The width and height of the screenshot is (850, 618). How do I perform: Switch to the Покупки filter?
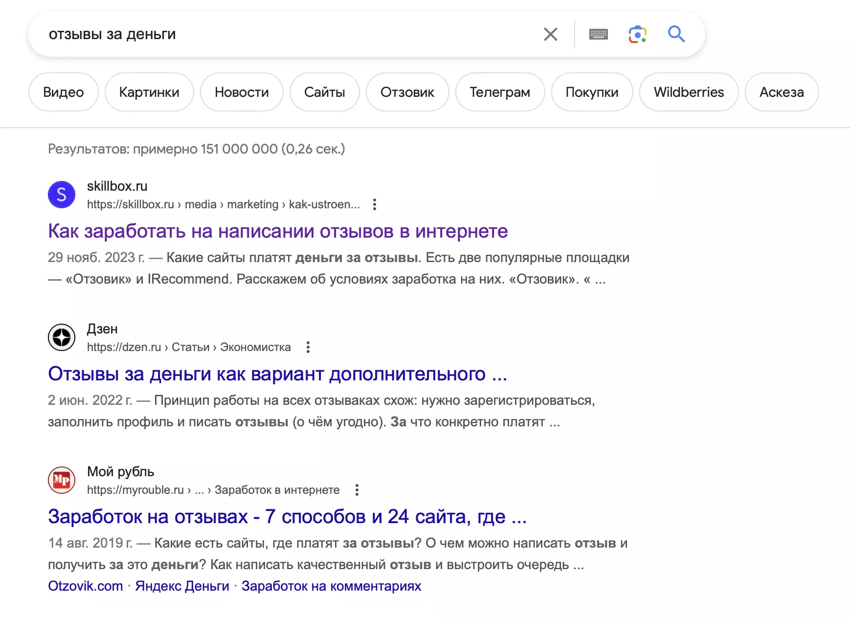[x=592, y=92]
